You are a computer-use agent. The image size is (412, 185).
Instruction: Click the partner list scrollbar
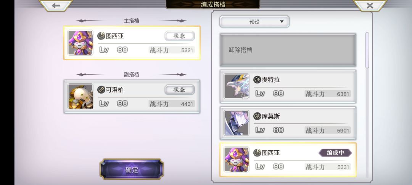[367, 105]
